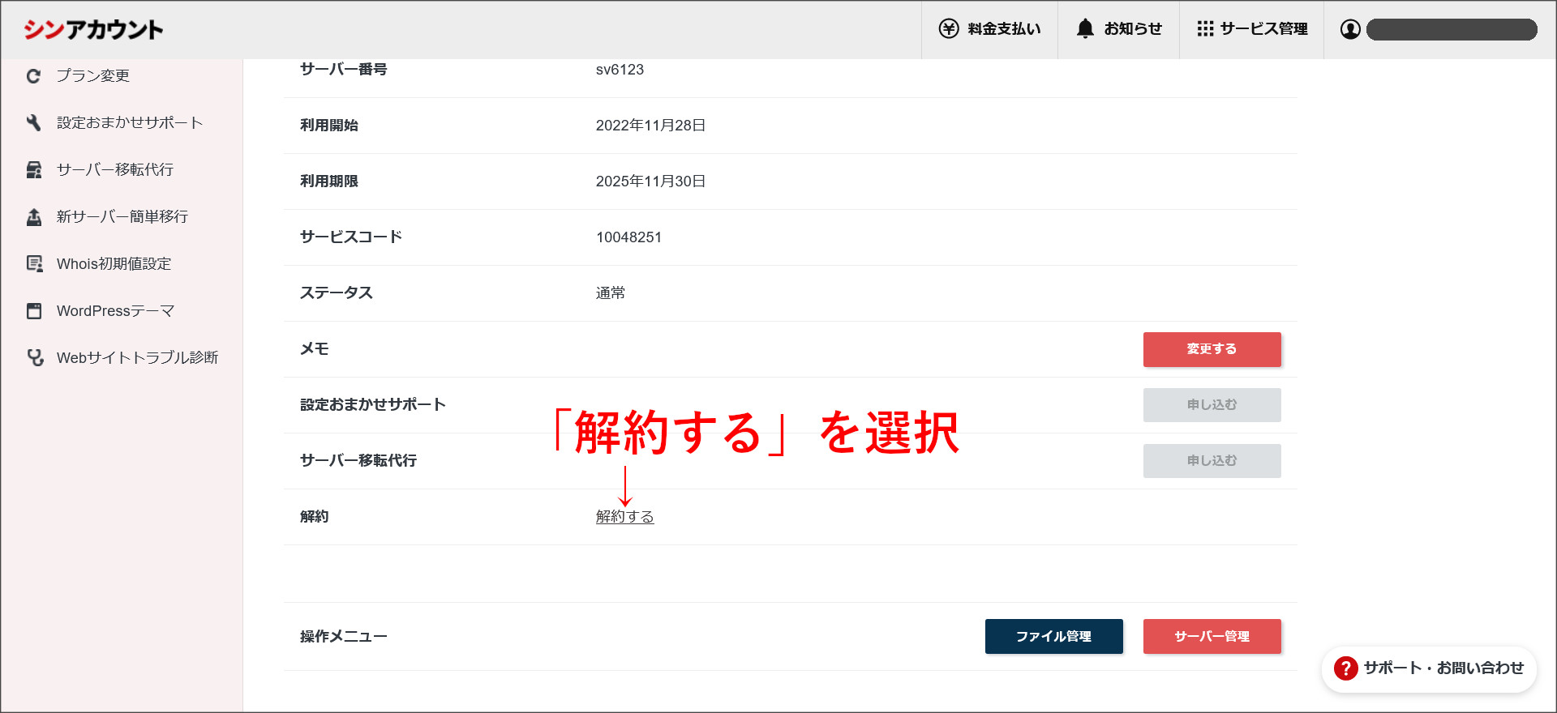This screenshot has width=1557, height=713.
Task: Click the stethoscope icon for Webサイトトラブル診断
Action: point(35,358)
